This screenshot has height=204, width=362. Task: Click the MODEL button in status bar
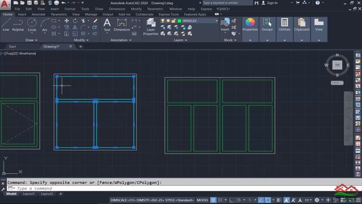pyautogui.click(x=202, y=200)
